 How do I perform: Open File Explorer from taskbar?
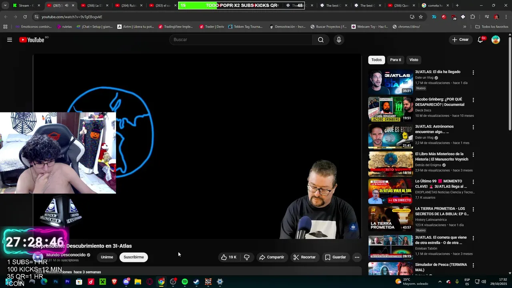point(138,282)
